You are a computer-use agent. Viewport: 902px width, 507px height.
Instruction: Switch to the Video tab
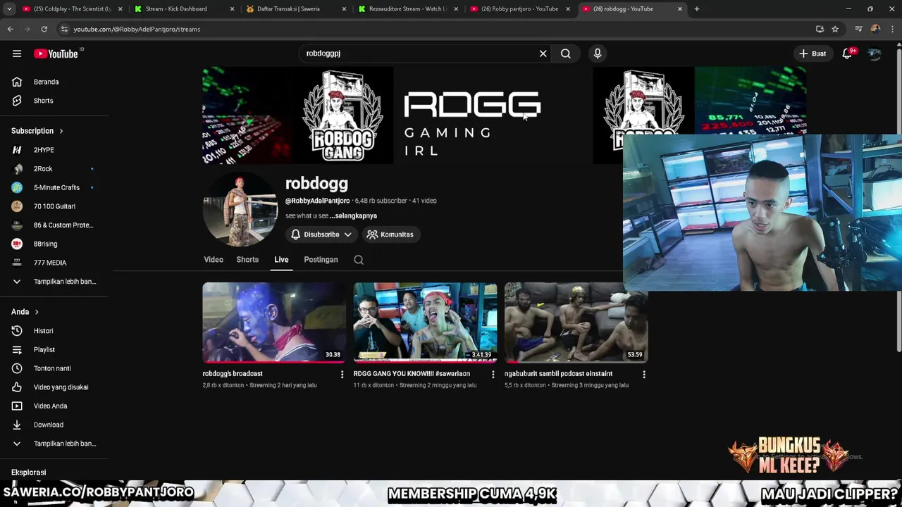click(x=214, y=260)
